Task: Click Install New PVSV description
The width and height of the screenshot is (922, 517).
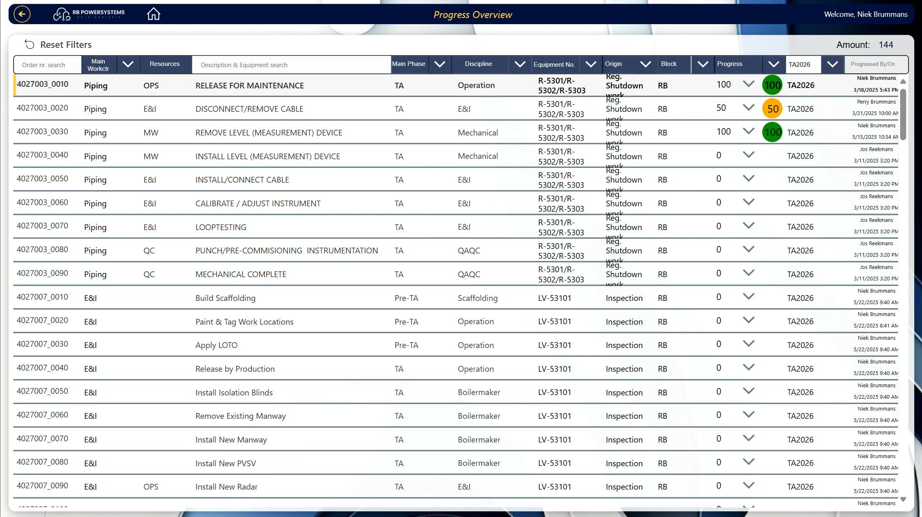Action: (226, 463)
